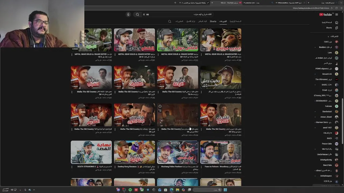The width and height of the screenshot is (344, 193).
Task: Open File Explorer from the taskbar
Action: [177, 190]
